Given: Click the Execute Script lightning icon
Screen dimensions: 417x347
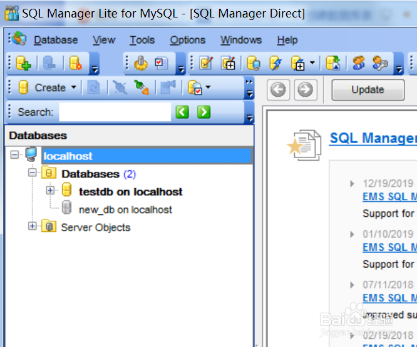Looking at the screenshot, I should tap(275, 63).
